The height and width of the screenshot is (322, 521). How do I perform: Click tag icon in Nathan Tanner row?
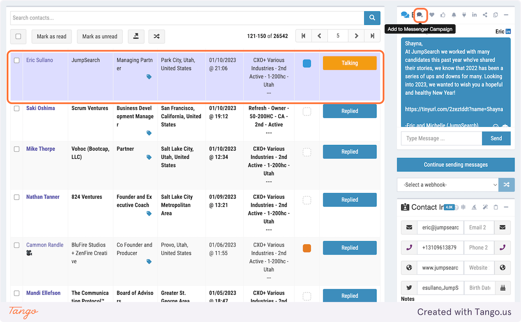tap(149, 214)
